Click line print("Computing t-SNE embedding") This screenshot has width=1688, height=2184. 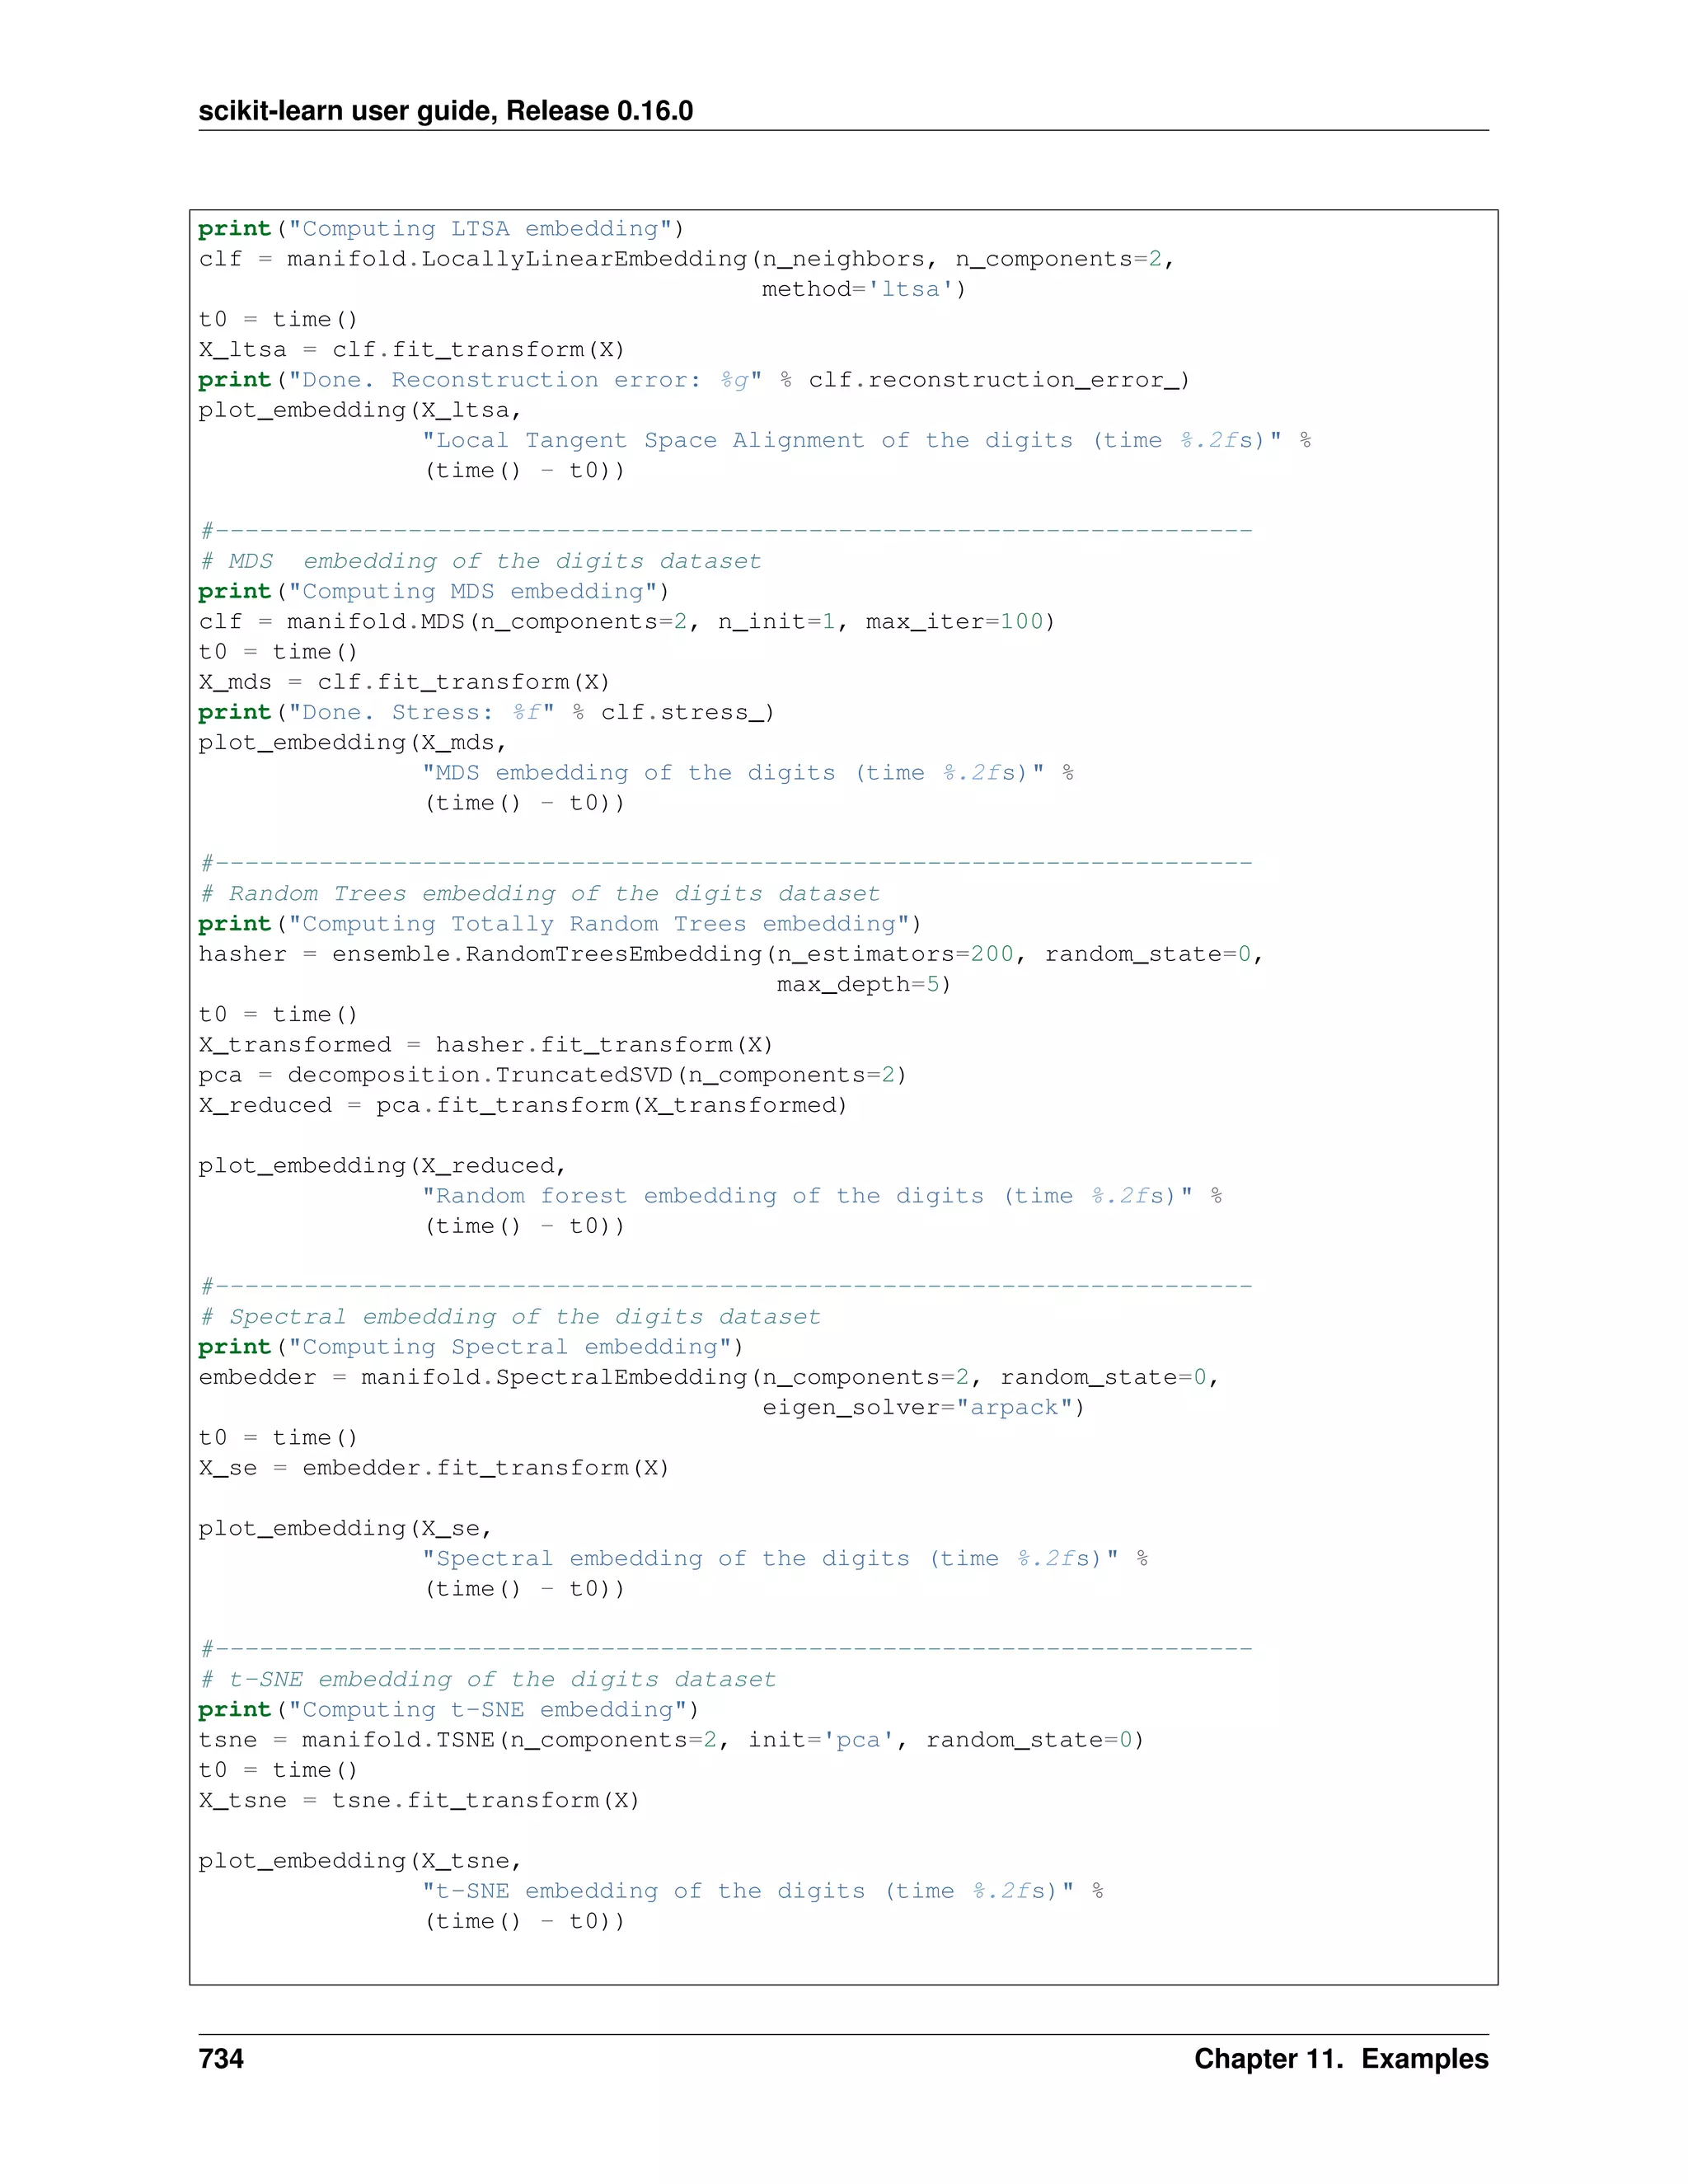(449, 1710)
